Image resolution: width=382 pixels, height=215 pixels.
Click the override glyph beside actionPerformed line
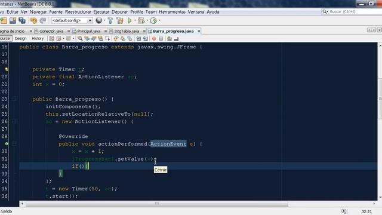click(x=7, y=144)
